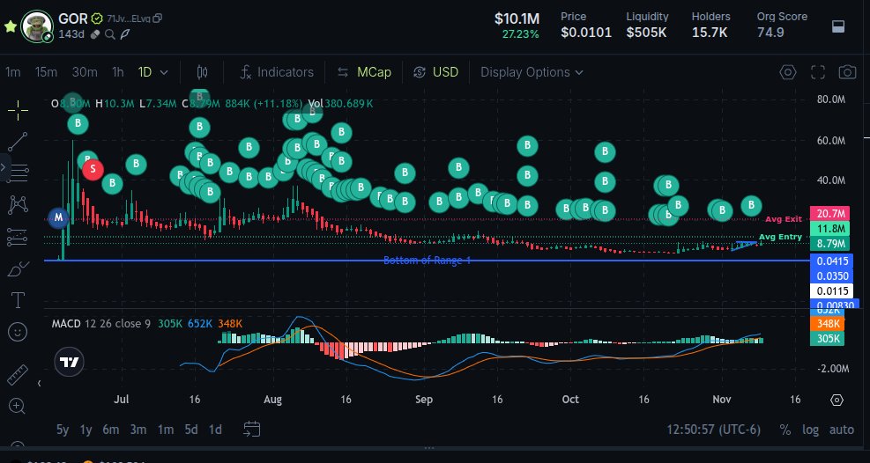Screen dimensions: 870x463
Task: Expand the left drawing toolbar arrow
Action: pyautogui.click(x=4, y=165)
